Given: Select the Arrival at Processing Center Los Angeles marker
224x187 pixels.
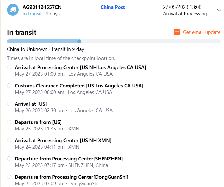Looking at the screenshot, I should (9, 67).
